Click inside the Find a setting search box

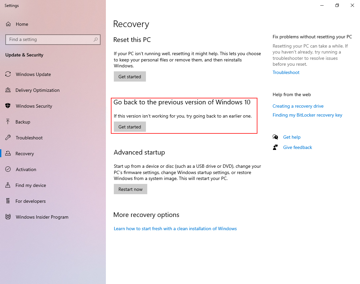click(50, 40)
